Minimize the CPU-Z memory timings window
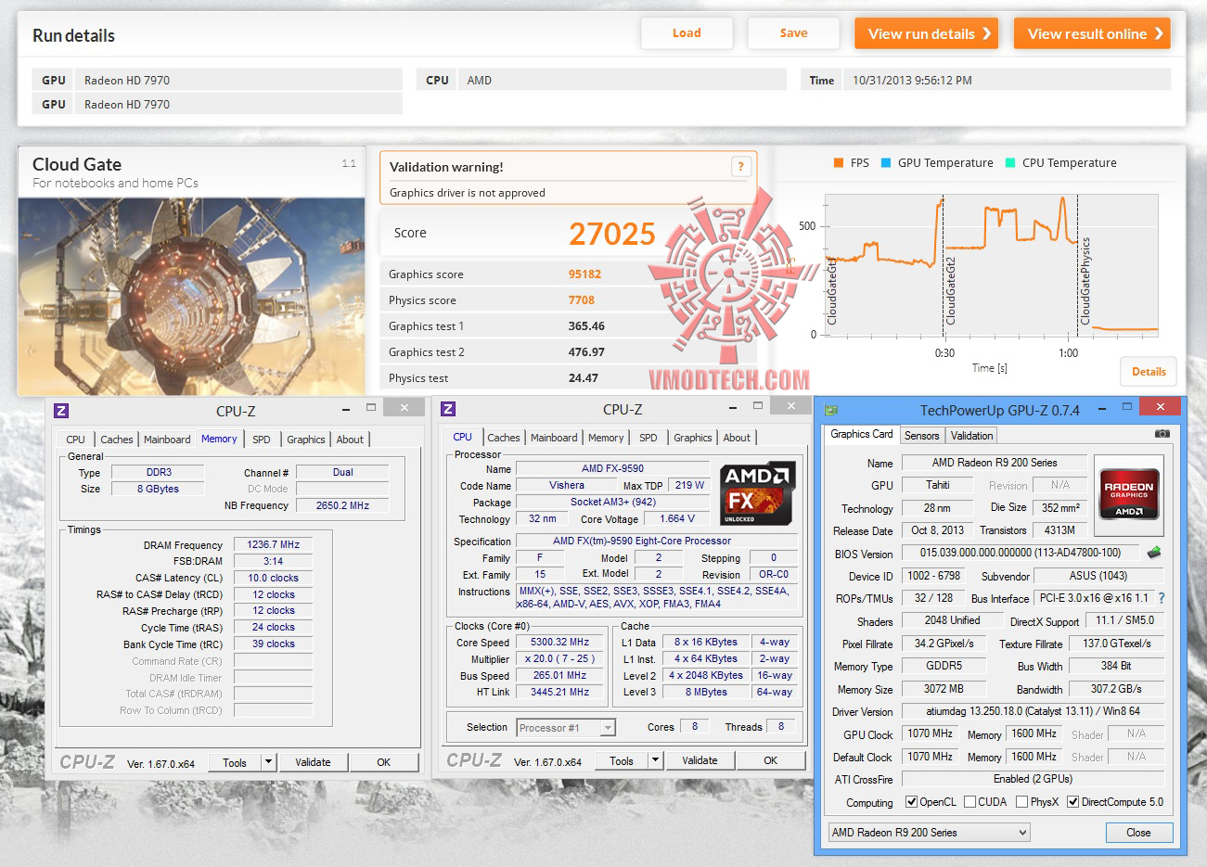1207x867 pixels. point(346,408)
